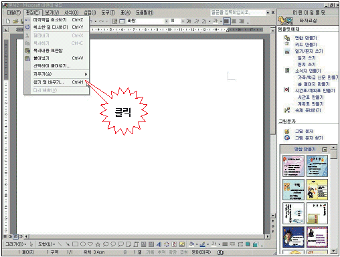Toggle center alignment in formatting toolbar
The width and height of the screenshot is (340, 257).
coord(234,21)
